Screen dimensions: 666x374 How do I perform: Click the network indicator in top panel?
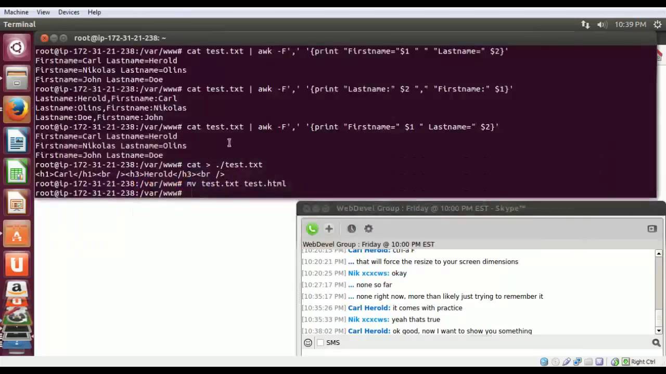coord(585,24)
